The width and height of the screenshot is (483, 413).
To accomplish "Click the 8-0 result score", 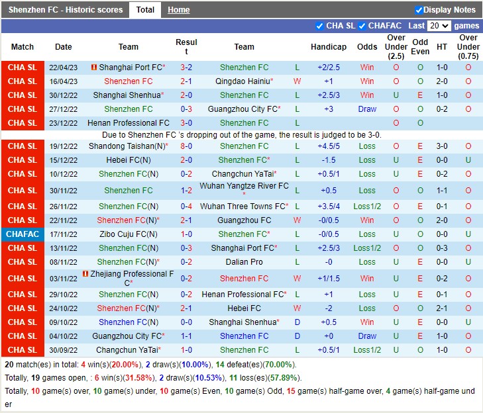I will pos(186,146).
